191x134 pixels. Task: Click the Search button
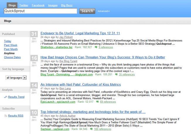87,11
